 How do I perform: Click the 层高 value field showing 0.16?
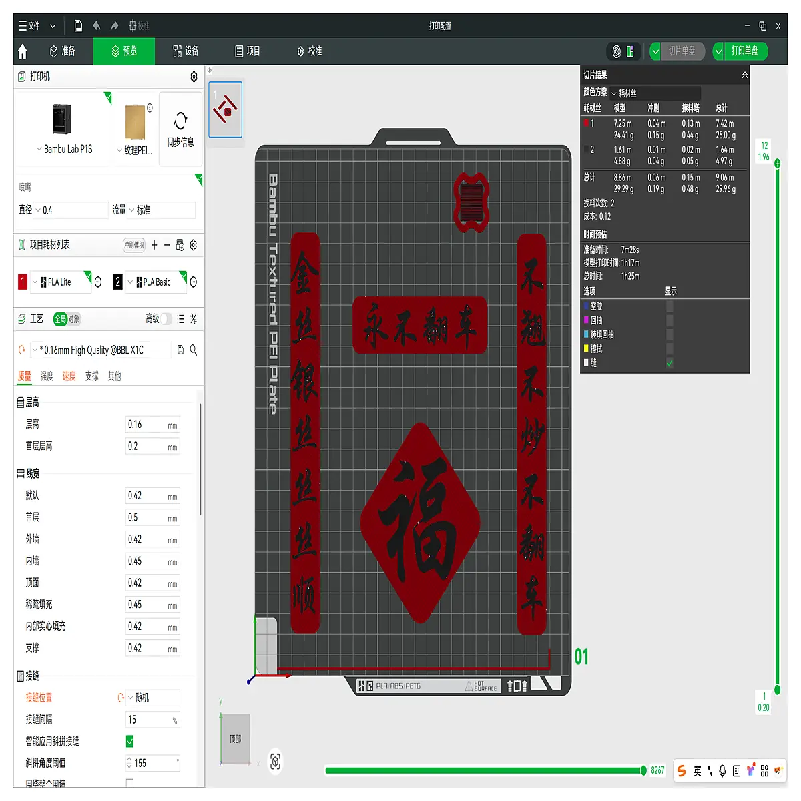153,425
